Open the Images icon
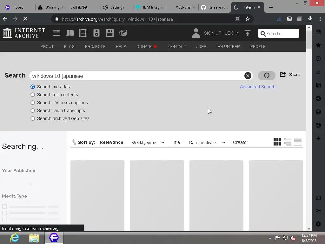Viewport: 325px width, 244px height. (123, 33)
